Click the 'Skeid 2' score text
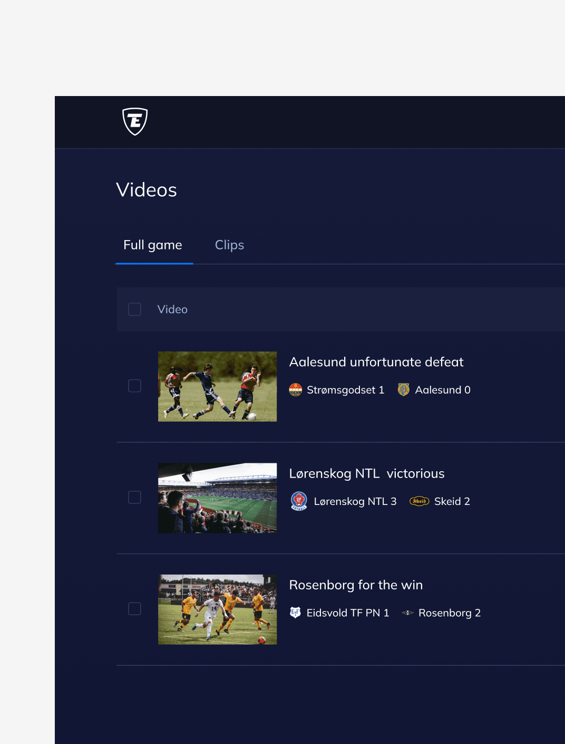 [x=452, y=501]
